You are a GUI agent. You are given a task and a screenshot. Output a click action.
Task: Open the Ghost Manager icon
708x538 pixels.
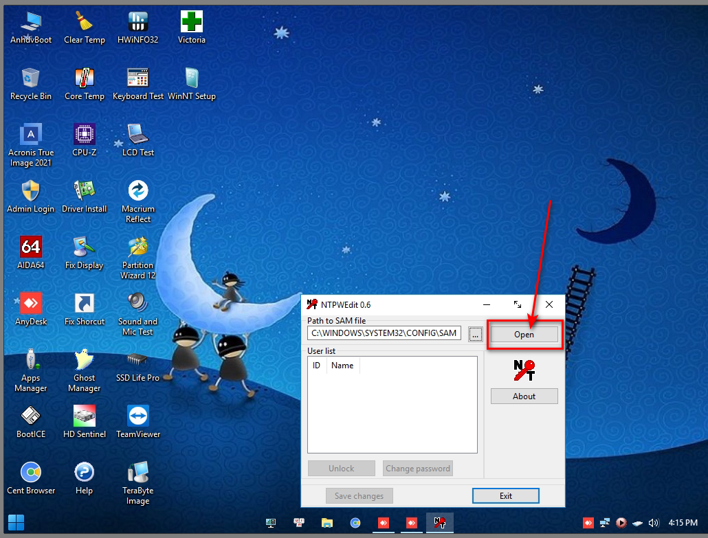point(85,370)
